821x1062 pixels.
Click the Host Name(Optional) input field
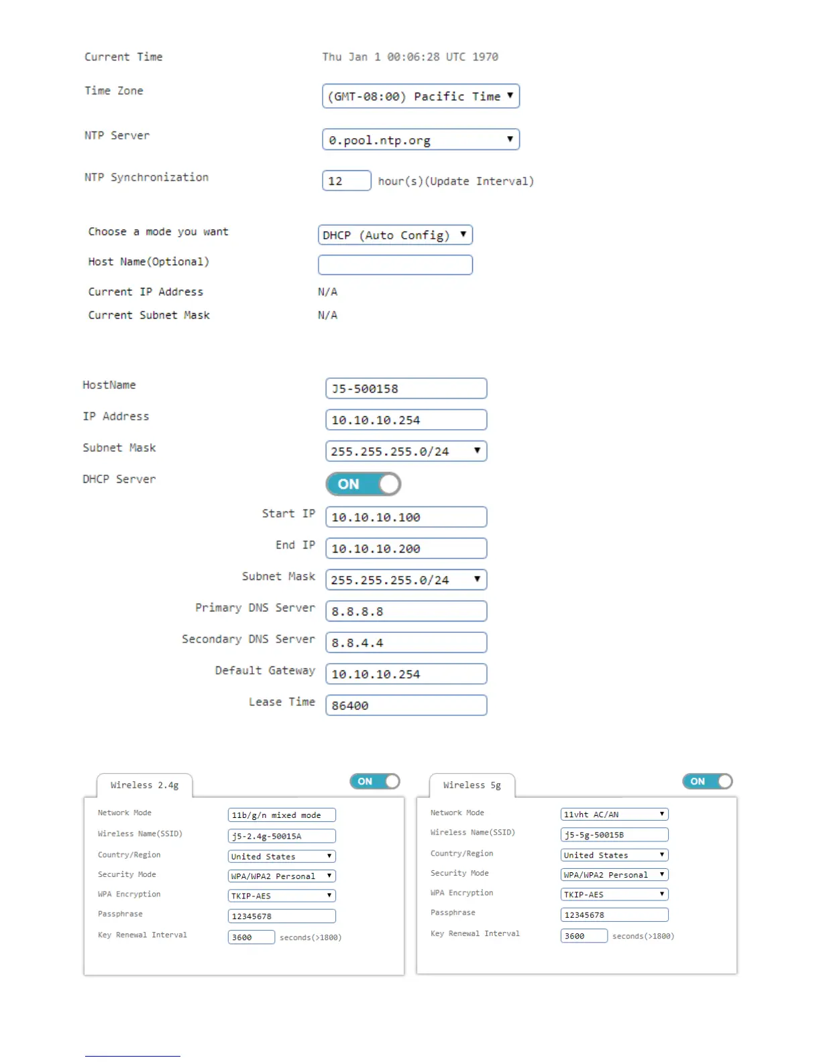point(395,265)
